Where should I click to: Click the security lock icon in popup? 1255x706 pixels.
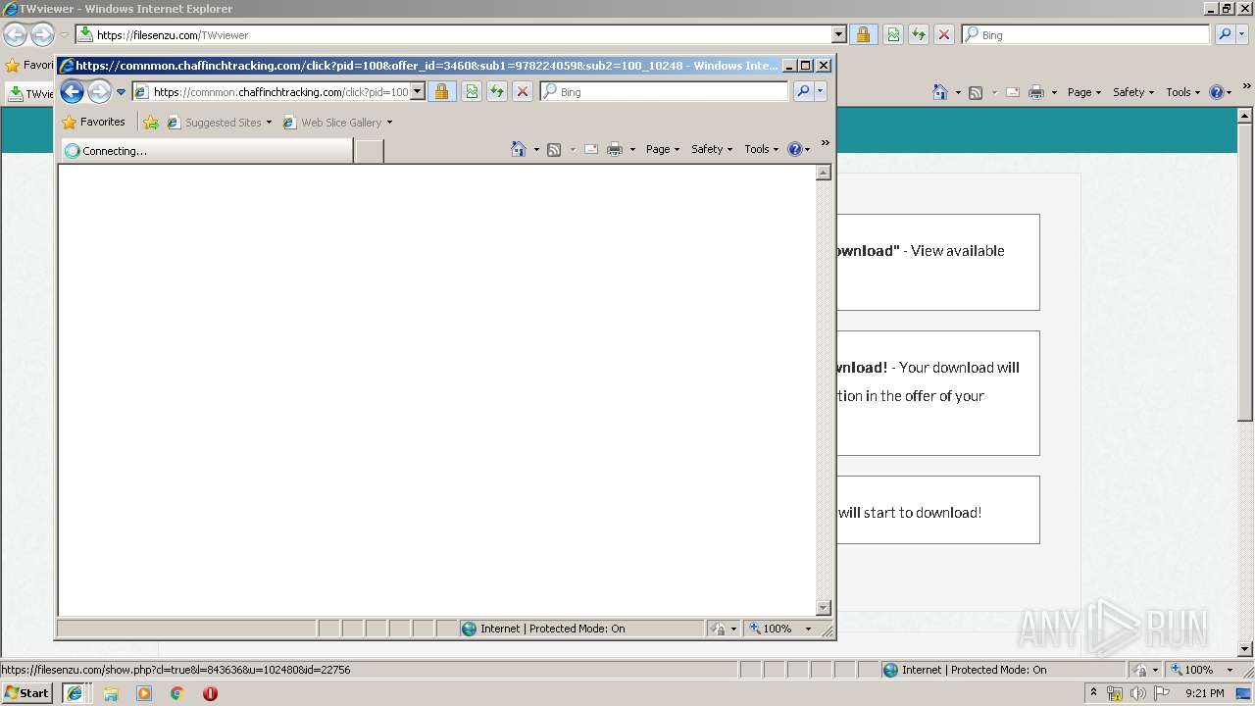441,92
